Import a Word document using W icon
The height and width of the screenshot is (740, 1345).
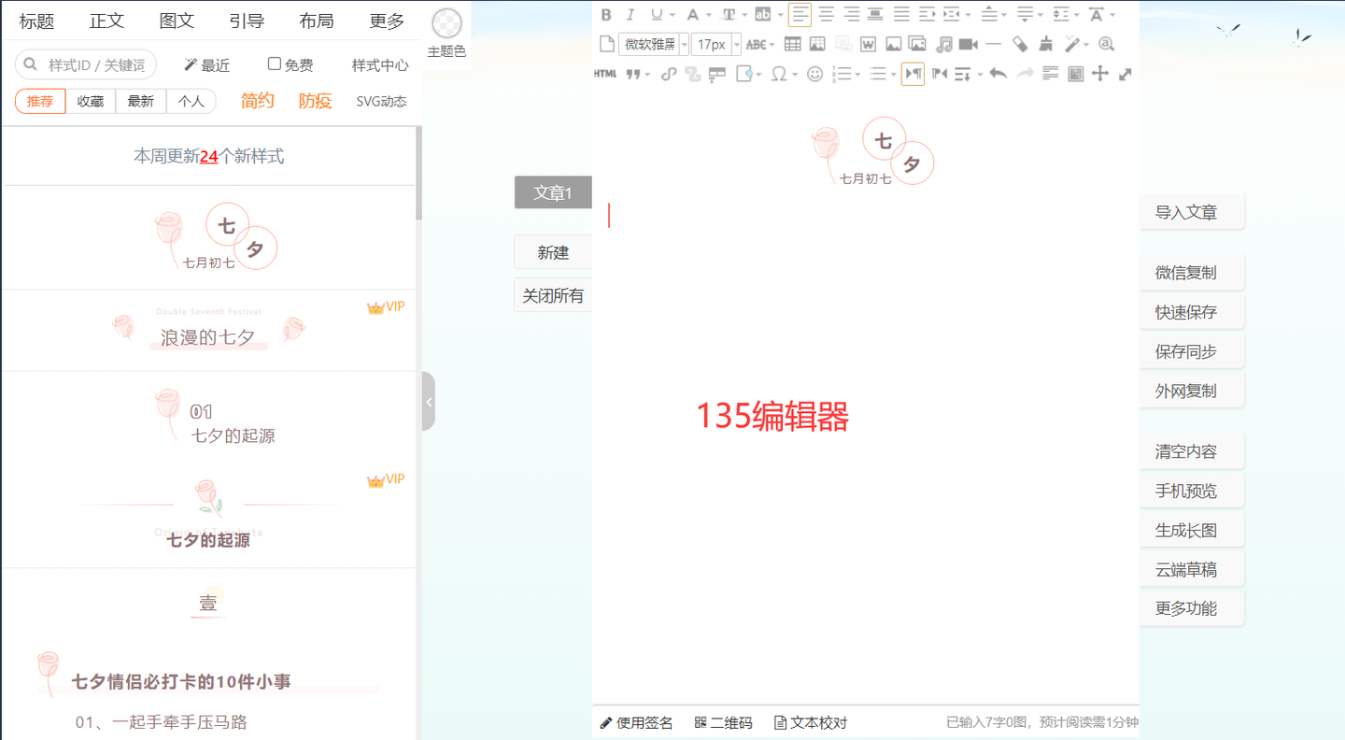click(x=868, y=44)
